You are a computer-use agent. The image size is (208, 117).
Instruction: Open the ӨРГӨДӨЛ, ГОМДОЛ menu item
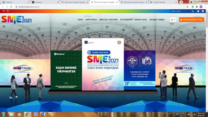tap(157, 20)
